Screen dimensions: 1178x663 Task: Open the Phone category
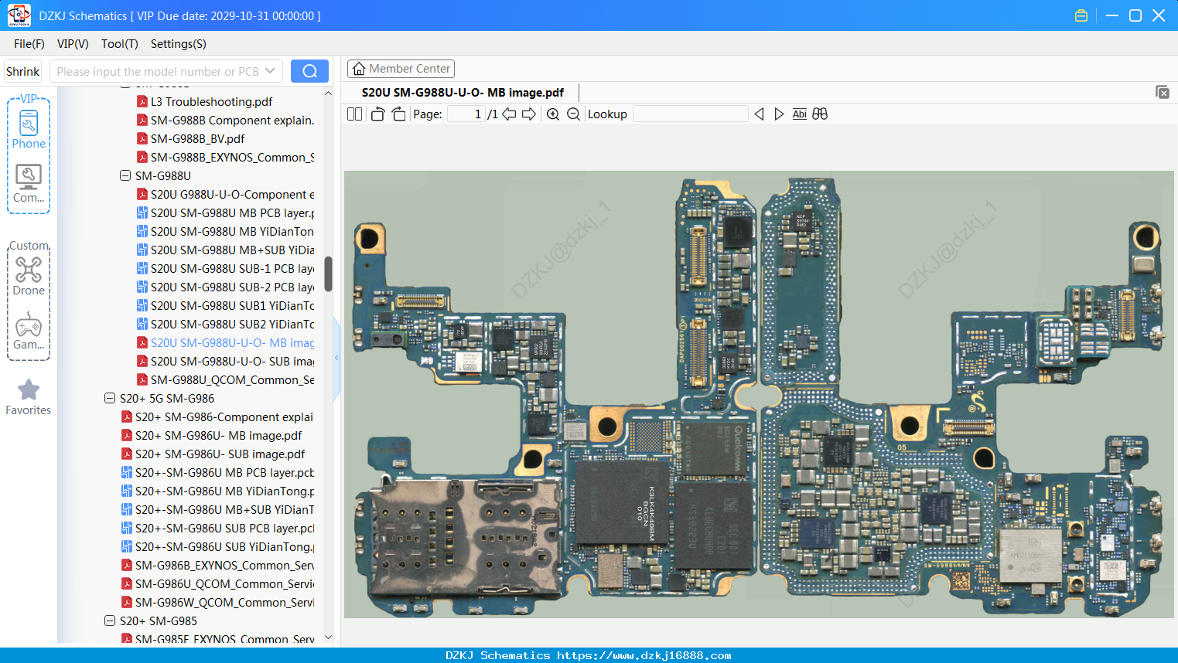(x=29, y=129)
